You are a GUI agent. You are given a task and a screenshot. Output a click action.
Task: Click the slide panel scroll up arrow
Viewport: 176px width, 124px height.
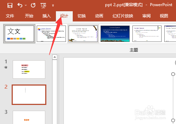point(55,57)
